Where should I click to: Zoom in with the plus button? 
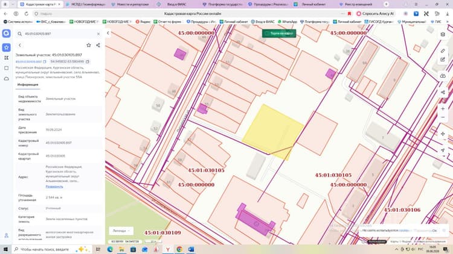coord(443,109)
